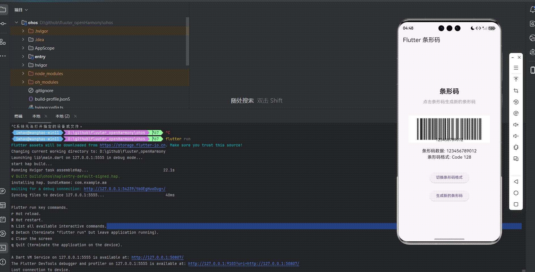535x272 pixels.
Task: Expand the entry module folder
Action: click(x=23, y=56)
